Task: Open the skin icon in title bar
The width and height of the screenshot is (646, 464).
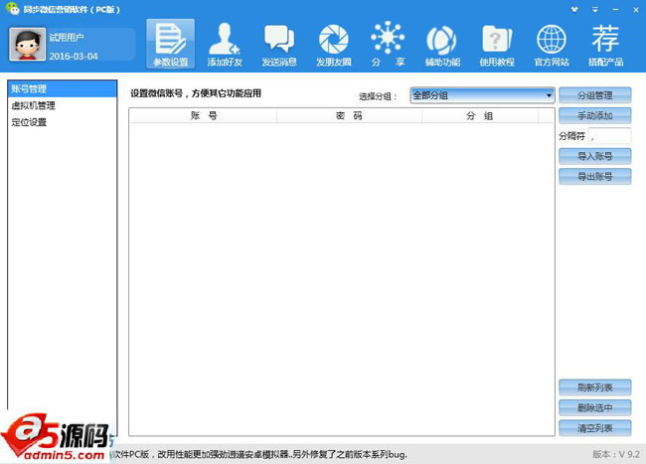Action: (x=574, y=9)
